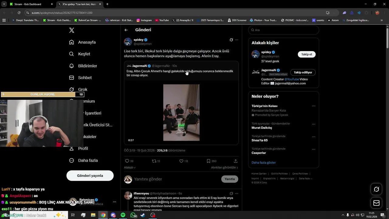Click the repost icon with 13 reposts
Image resolution: width=389 pixels, height=219 pixels.
click(x=154, y=161)
